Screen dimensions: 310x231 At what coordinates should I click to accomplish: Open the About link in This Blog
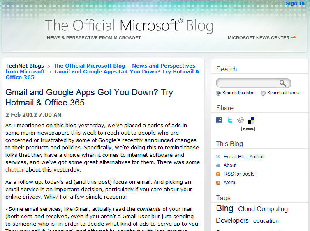click(230, 165)
